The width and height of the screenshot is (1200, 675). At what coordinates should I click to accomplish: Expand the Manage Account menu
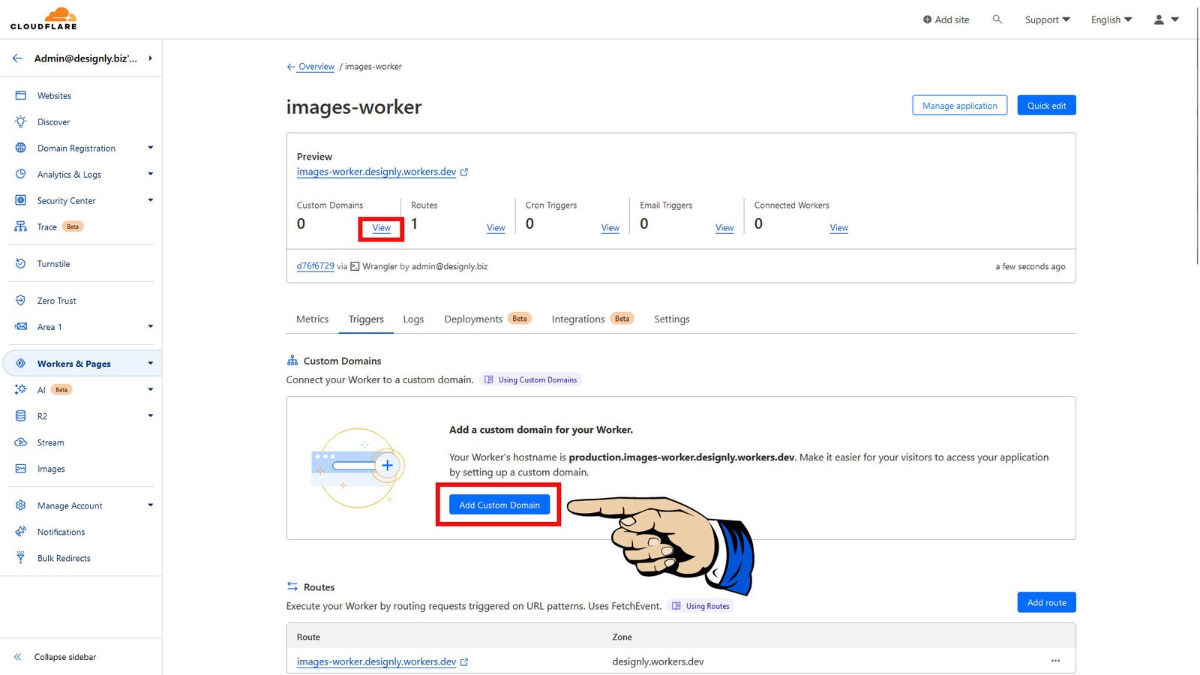[70, 505]
